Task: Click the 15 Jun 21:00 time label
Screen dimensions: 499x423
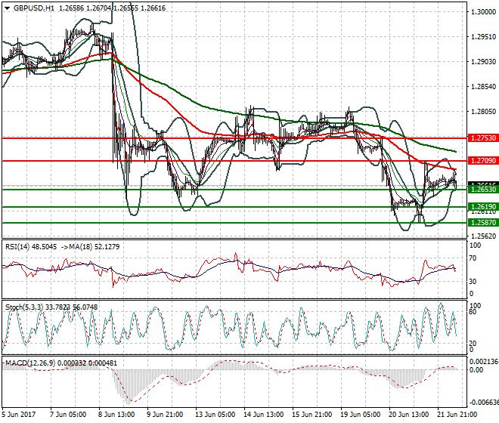Action: pyautogui.click(x=311, y=415)
